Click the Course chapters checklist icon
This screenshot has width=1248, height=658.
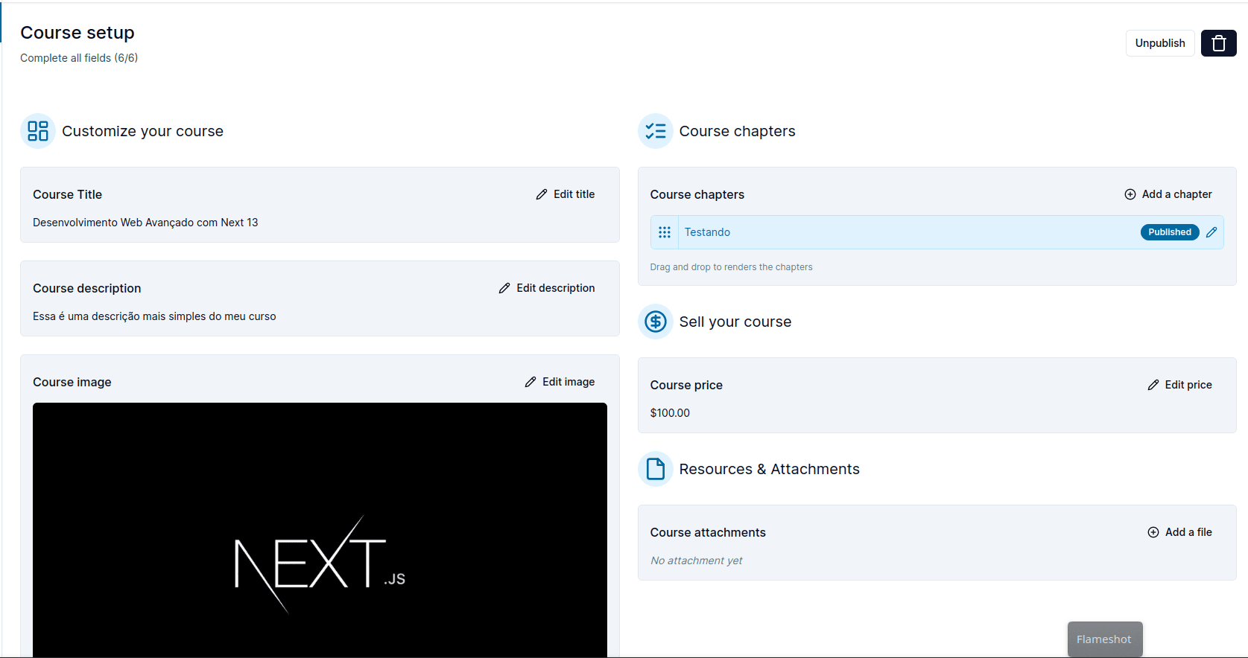pyautogui.click(x=656, y=131)
